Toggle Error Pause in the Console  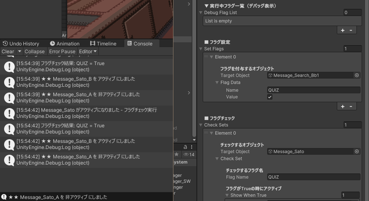(x=62, y=52)
